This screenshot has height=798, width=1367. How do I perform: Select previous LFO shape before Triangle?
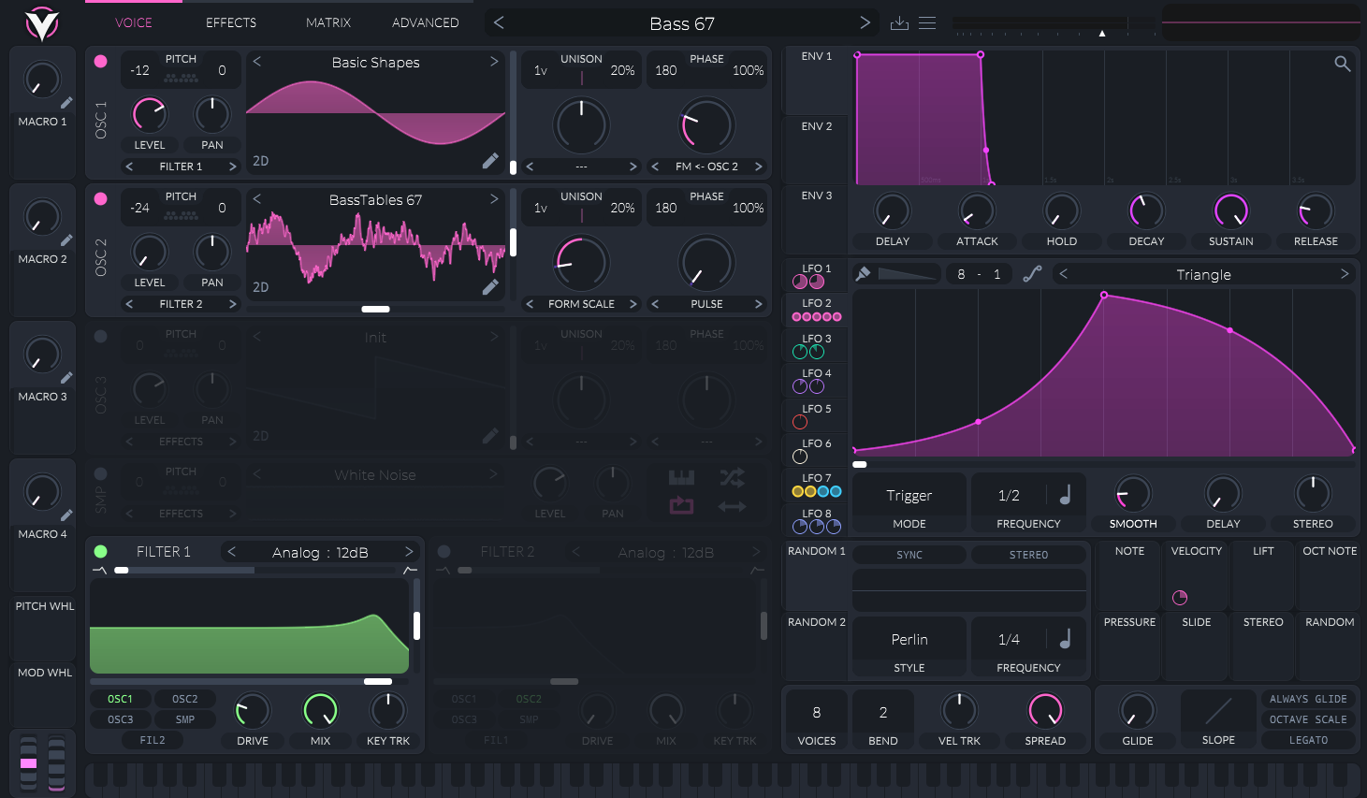(x=1063, y=274)
